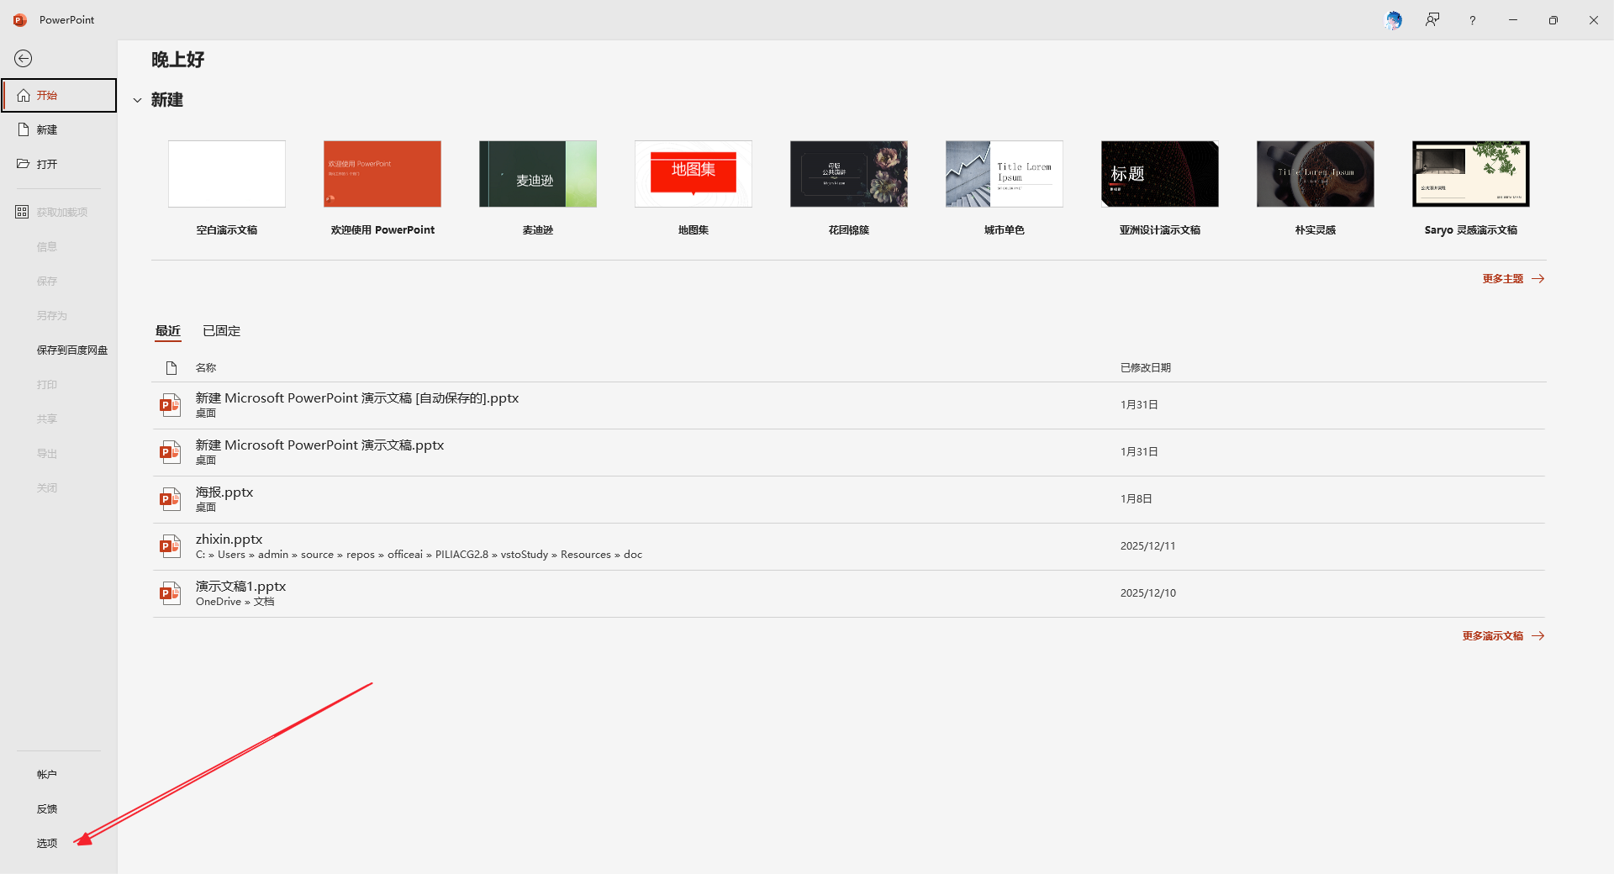Open 反馈 in the sidebar

(59, 808)
